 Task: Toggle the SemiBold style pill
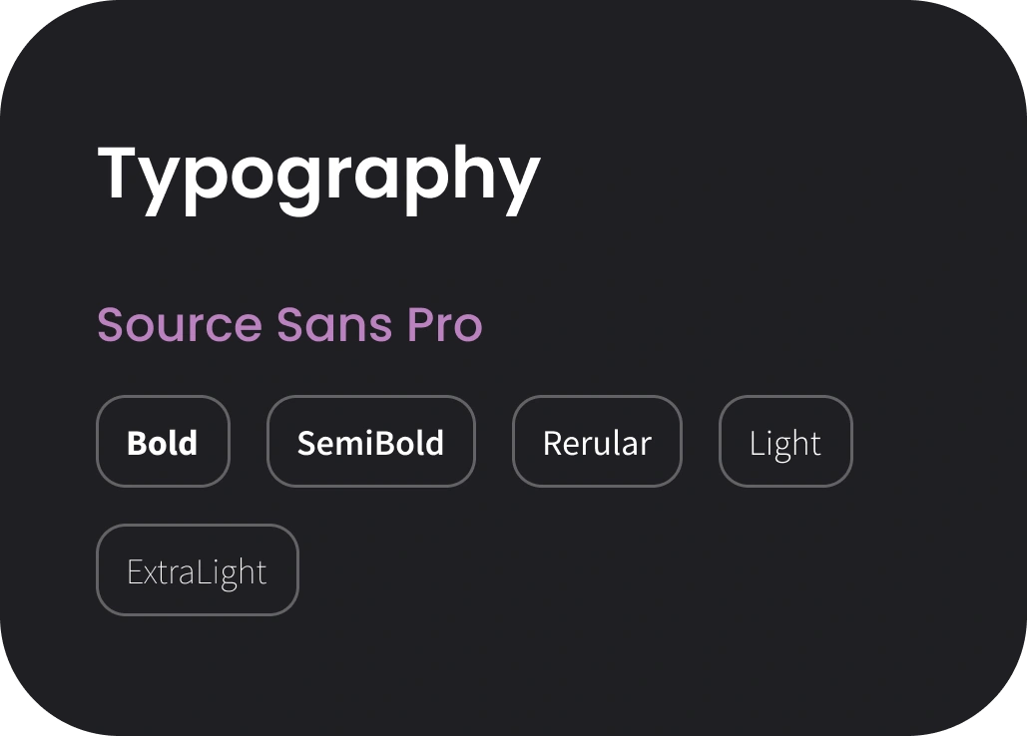pos(370,442)
